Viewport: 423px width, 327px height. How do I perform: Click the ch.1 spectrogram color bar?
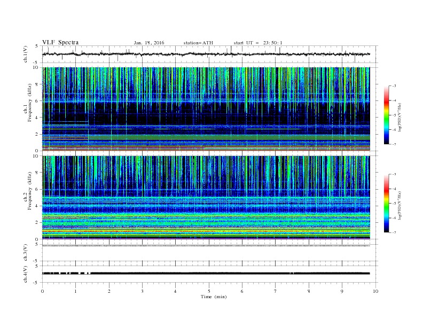click(386, 115)
